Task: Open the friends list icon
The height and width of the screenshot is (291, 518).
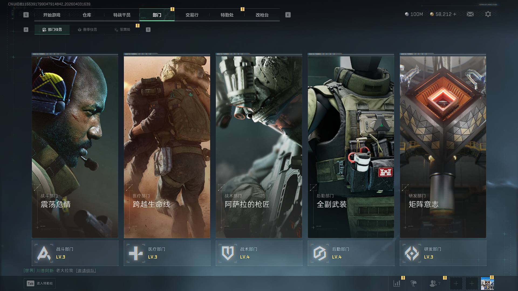Action: click(x=433, y=283)
